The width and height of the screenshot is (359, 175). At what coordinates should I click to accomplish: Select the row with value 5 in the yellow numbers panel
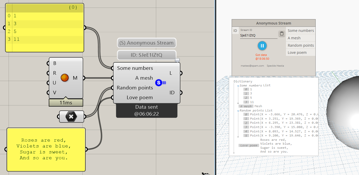point(45,32)
